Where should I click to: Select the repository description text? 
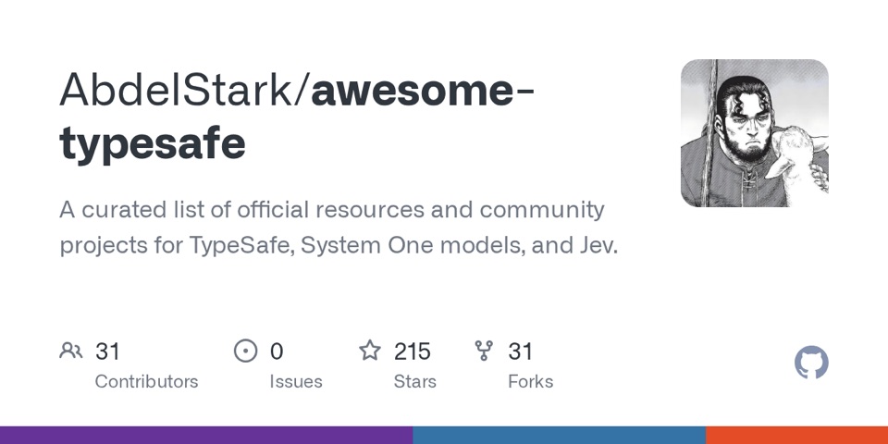[339, 228]
